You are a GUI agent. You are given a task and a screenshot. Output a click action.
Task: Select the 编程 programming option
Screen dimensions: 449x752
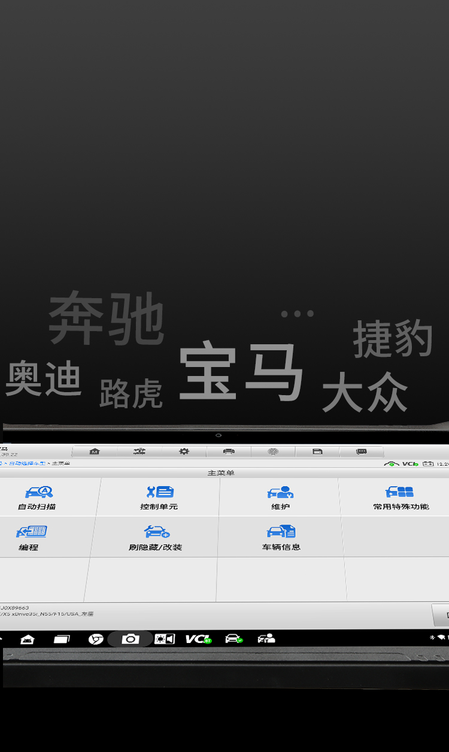point(30,537)
